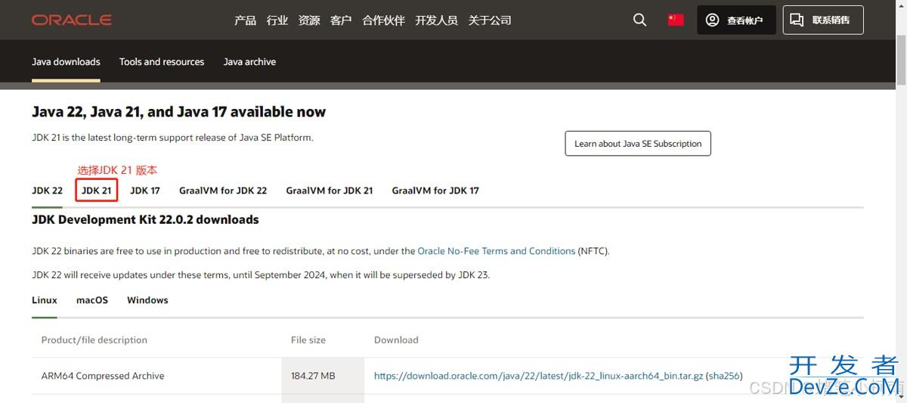
Task: Select the JDK 22 tab
Action: 47,191
